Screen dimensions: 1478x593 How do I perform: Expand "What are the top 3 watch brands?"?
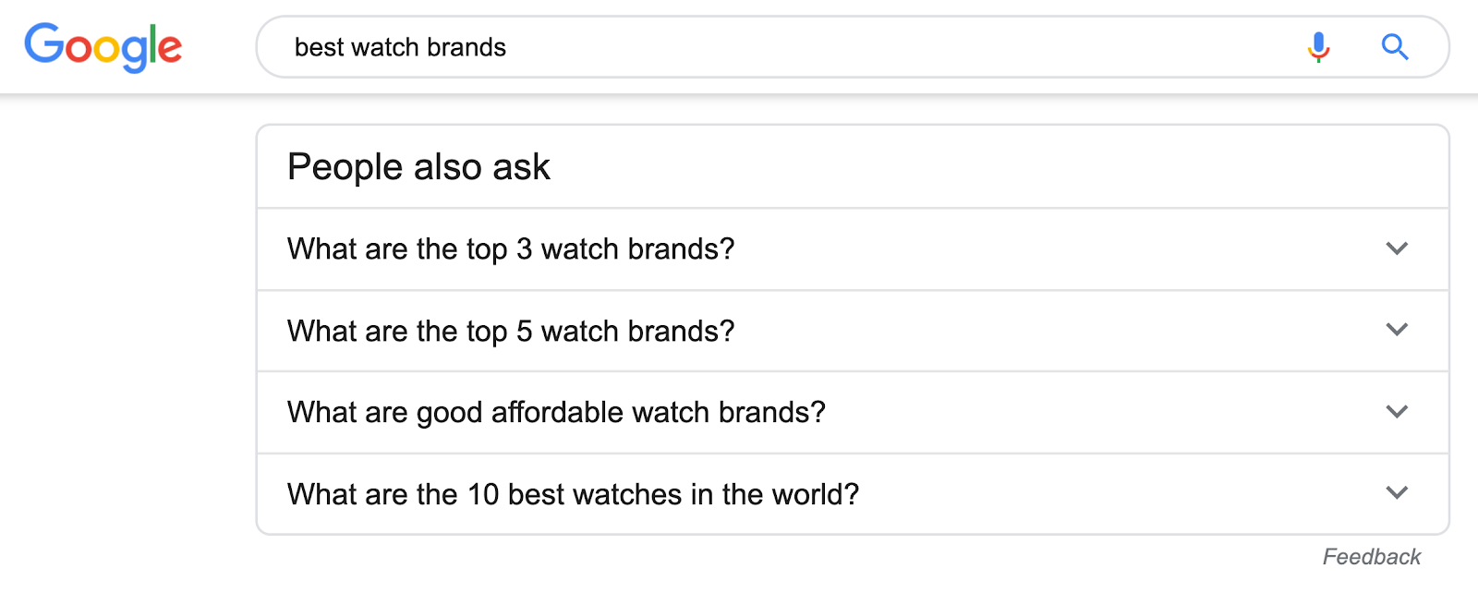[1398, 248]
